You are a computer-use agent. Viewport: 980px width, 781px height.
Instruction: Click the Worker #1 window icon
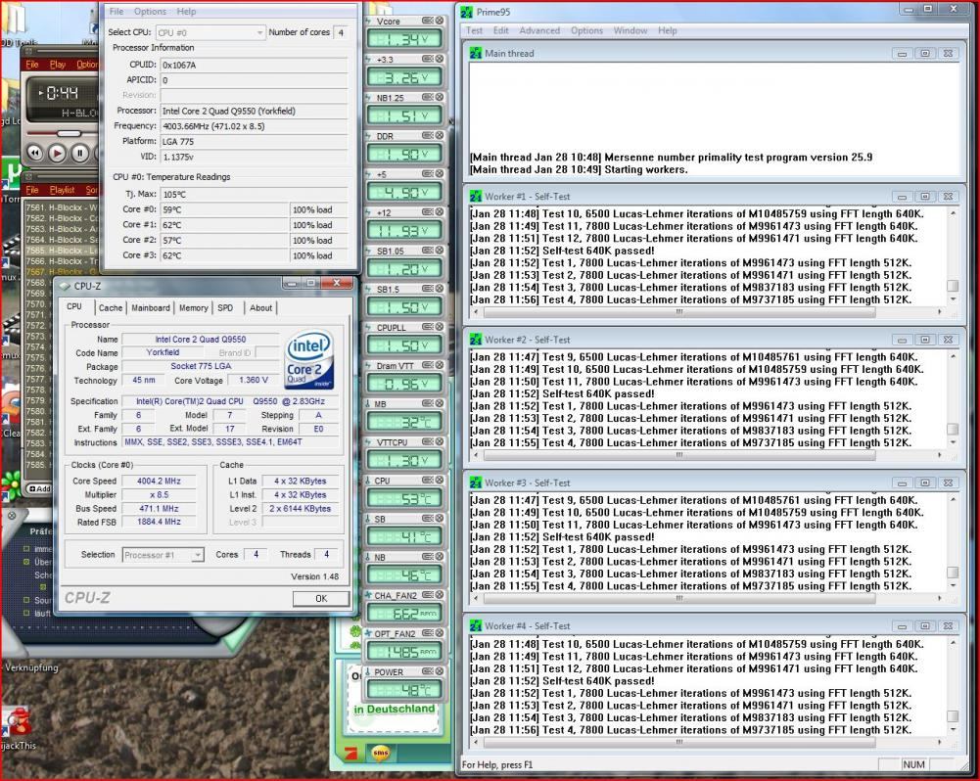476,196
